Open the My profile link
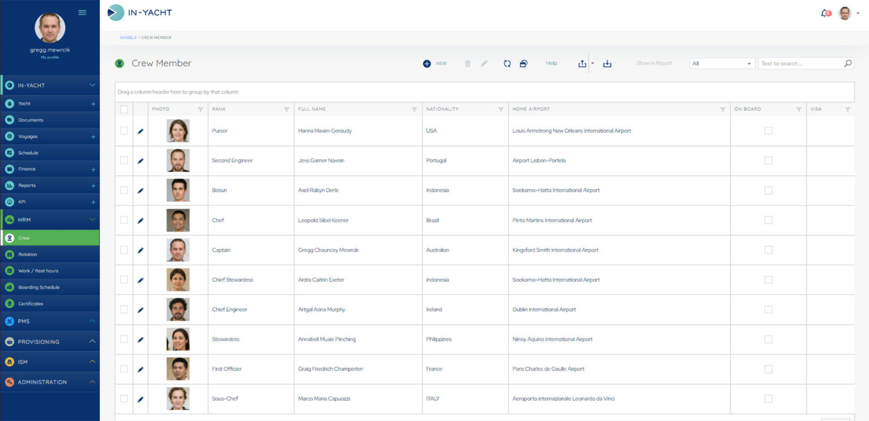Screen dimensions: 869x421 coord(50,57)
